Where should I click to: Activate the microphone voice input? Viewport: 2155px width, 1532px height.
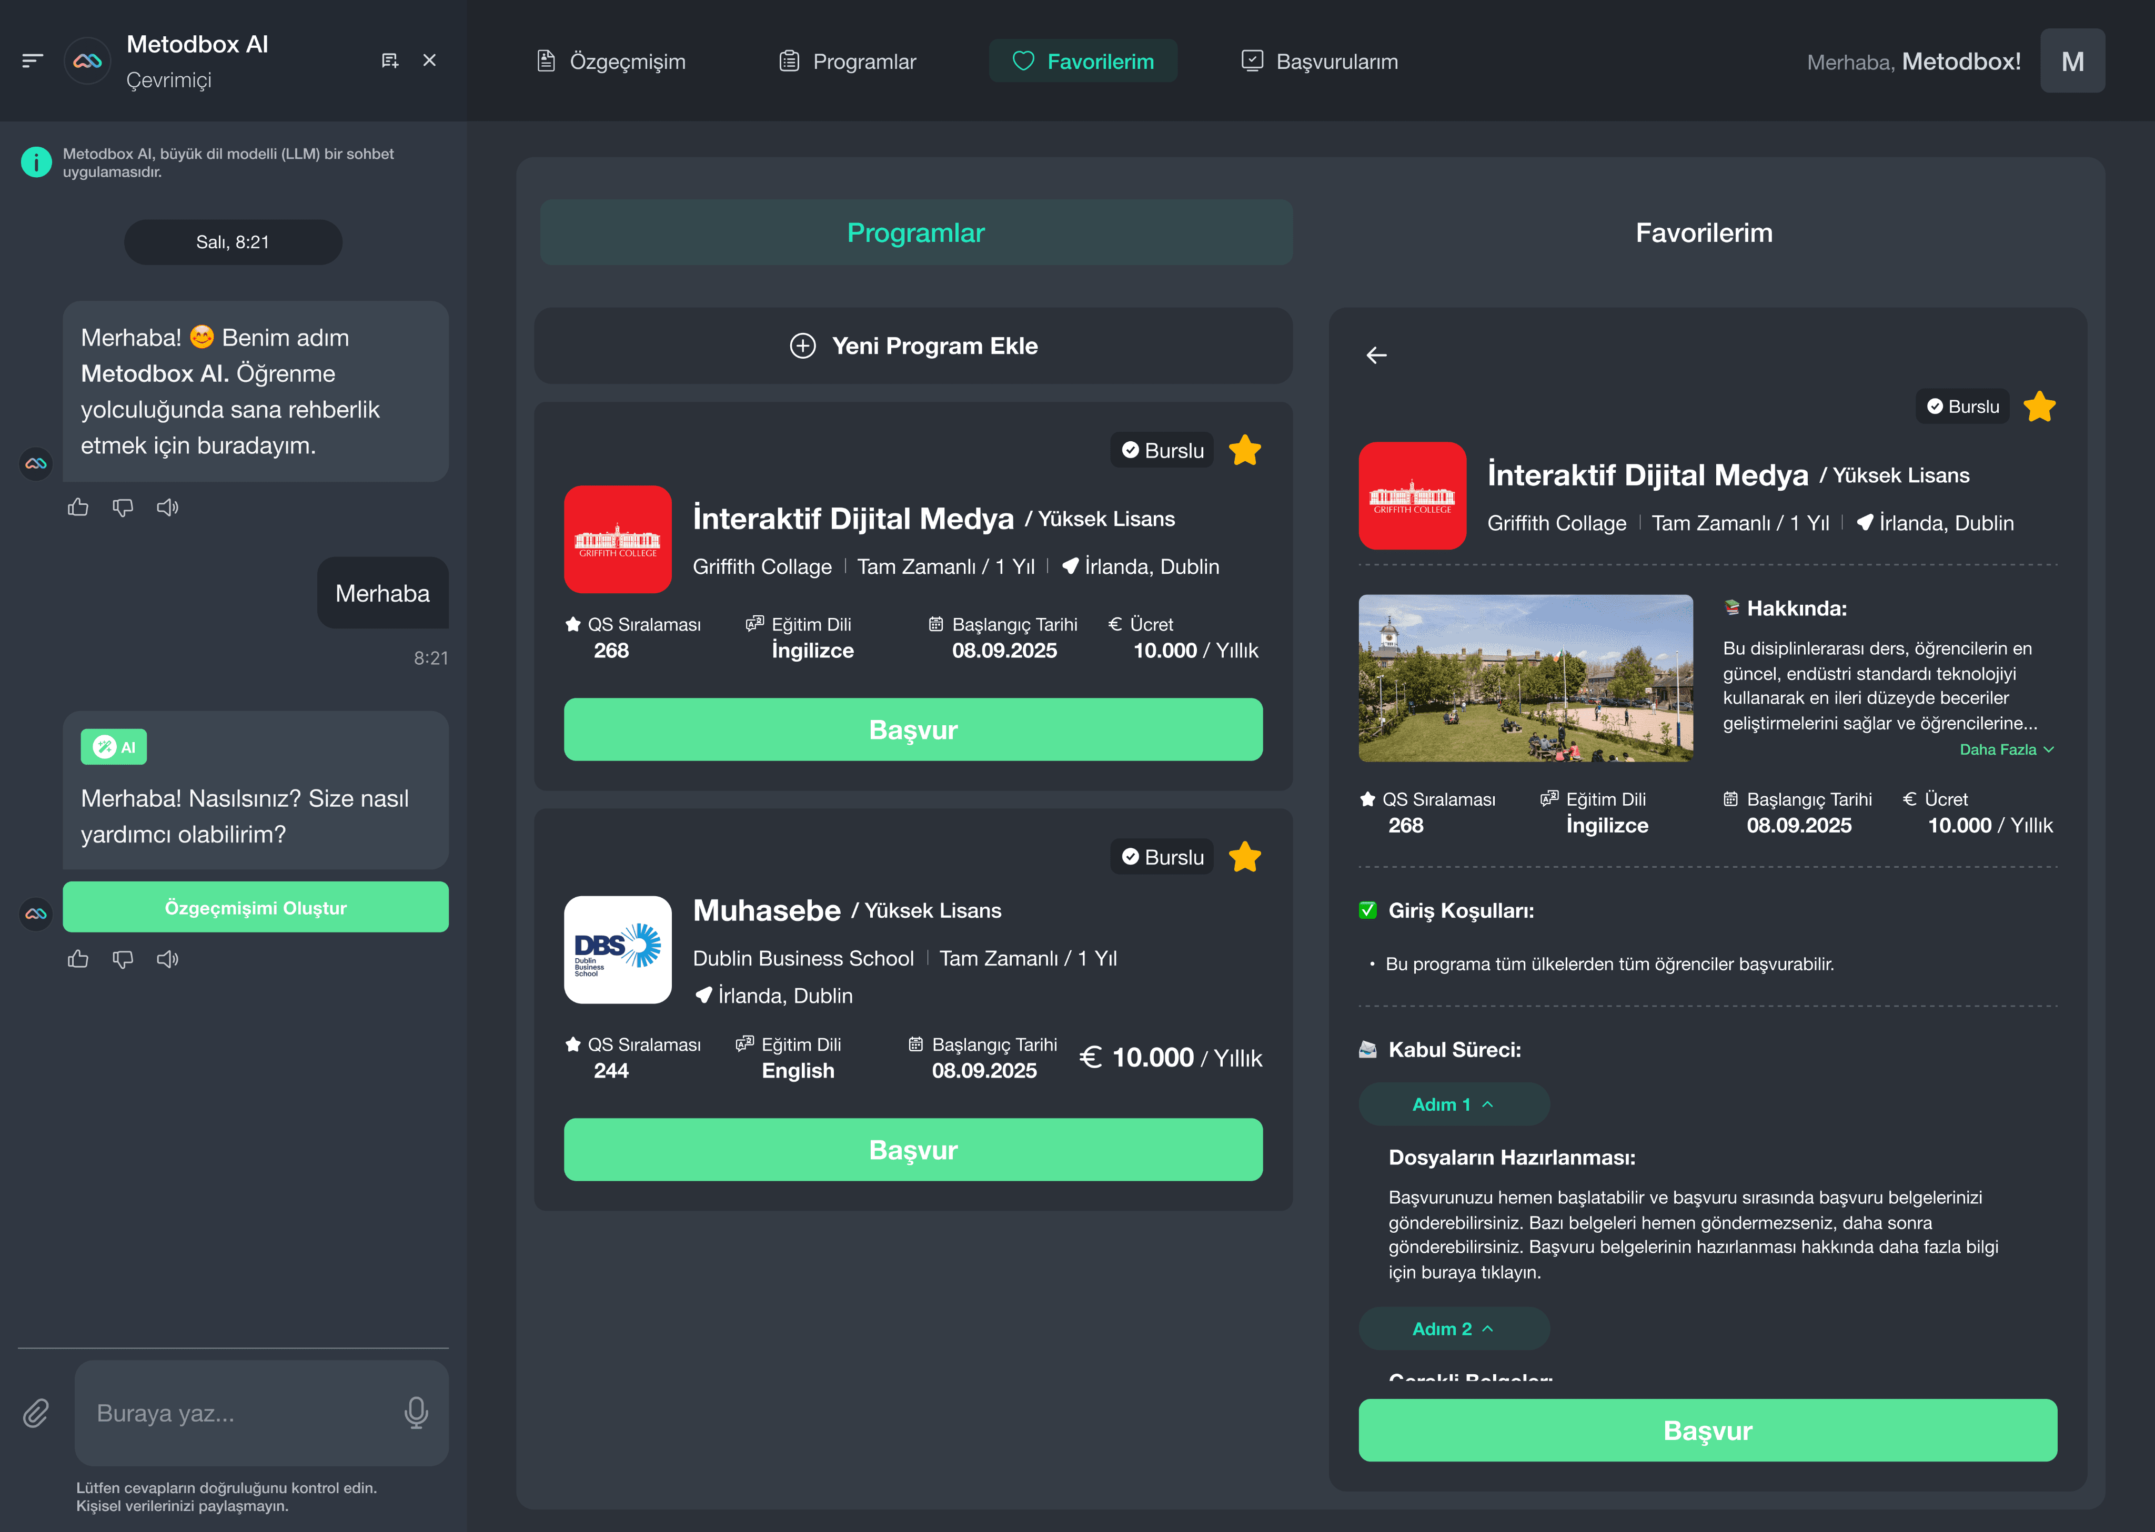416,1413
